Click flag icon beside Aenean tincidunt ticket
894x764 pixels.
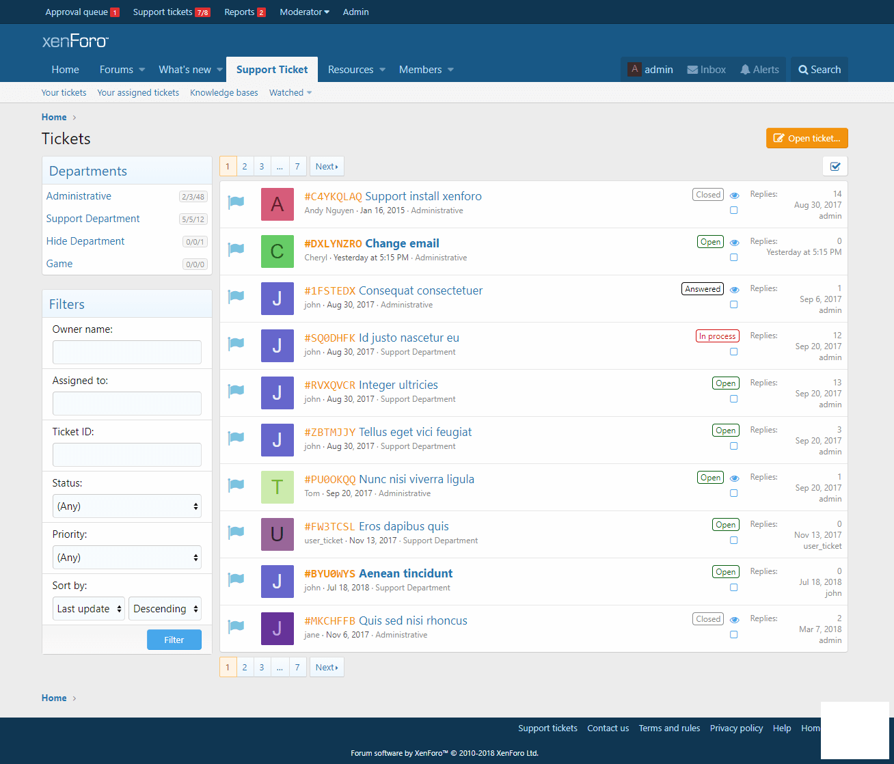pos(236,579)
